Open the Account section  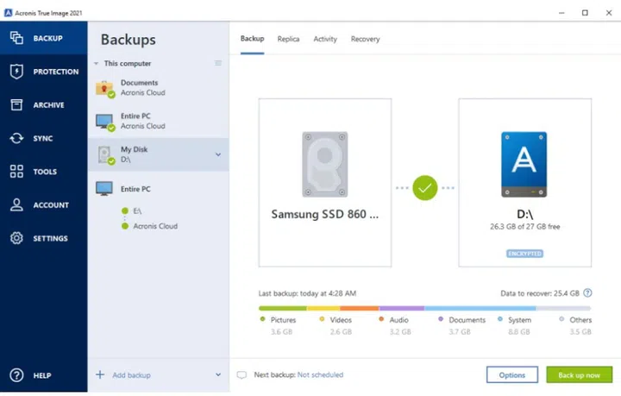click(43, 205)
